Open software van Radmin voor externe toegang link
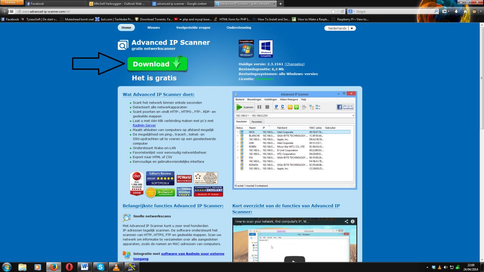This screenshot has height=272, width=484. [179, 256]
